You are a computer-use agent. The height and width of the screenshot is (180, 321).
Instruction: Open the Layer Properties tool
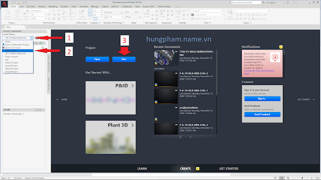coord(230,14)
